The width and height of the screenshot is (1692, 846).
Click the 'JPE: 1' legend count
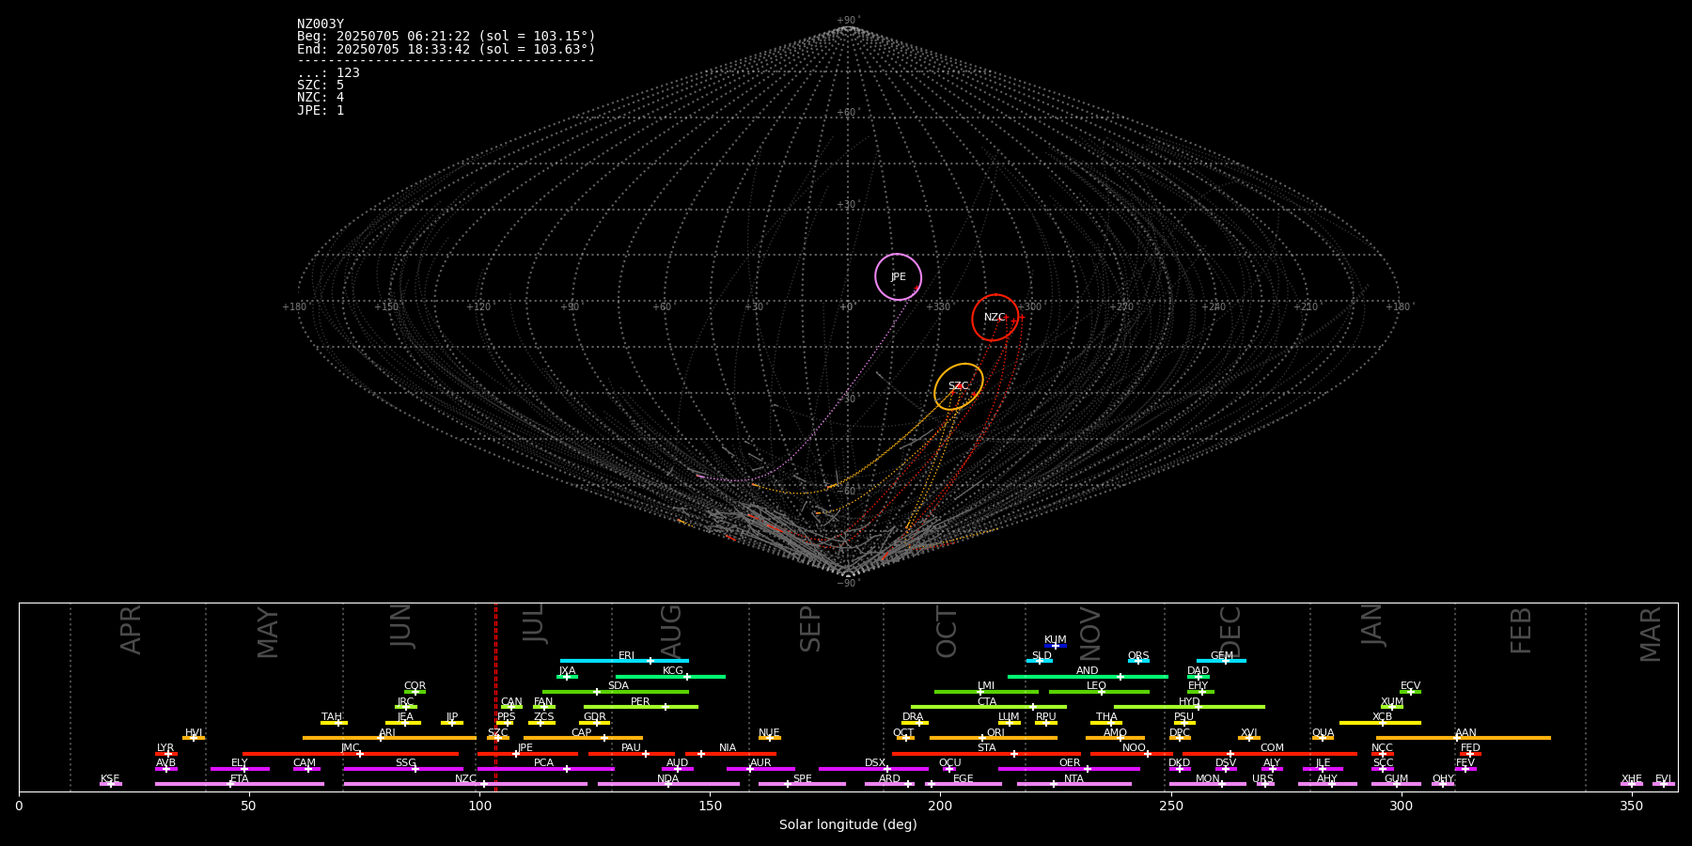coord(321,111)
